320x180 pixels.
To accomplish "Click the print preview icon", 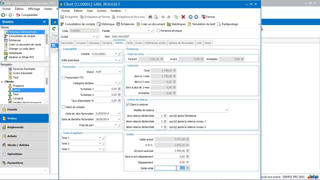I will tap(156, 17).
